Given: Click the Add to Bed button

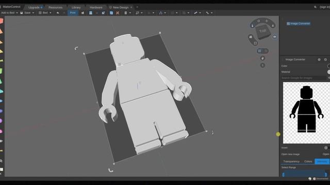Looking at the screenshot, I should click(8, 13).
